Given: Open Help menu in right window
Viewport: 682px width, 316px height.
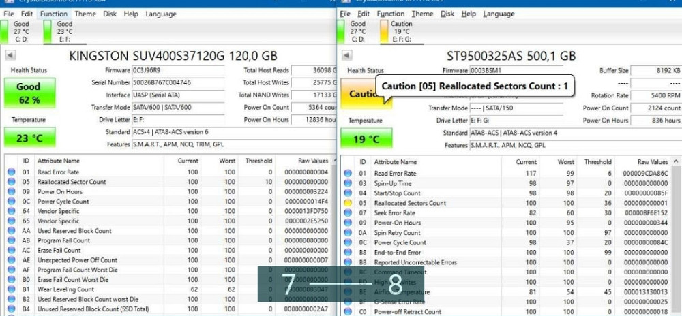Looking at the screenshot, I should coord(469,14).
